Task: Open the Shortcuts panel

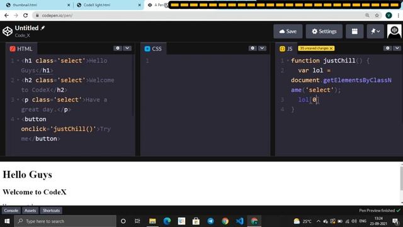Action: [51, 211]
